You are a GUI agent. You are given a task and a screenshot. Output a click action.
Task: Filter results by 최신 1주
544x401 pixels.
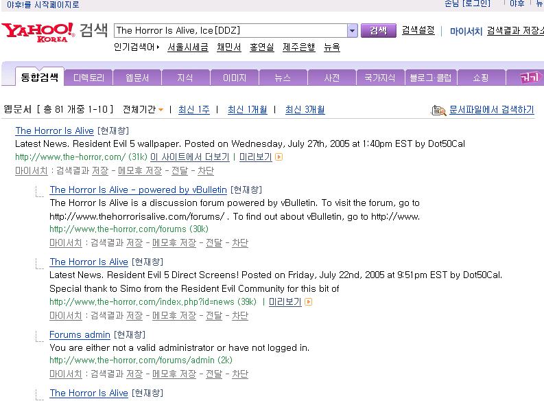[193, 110]
